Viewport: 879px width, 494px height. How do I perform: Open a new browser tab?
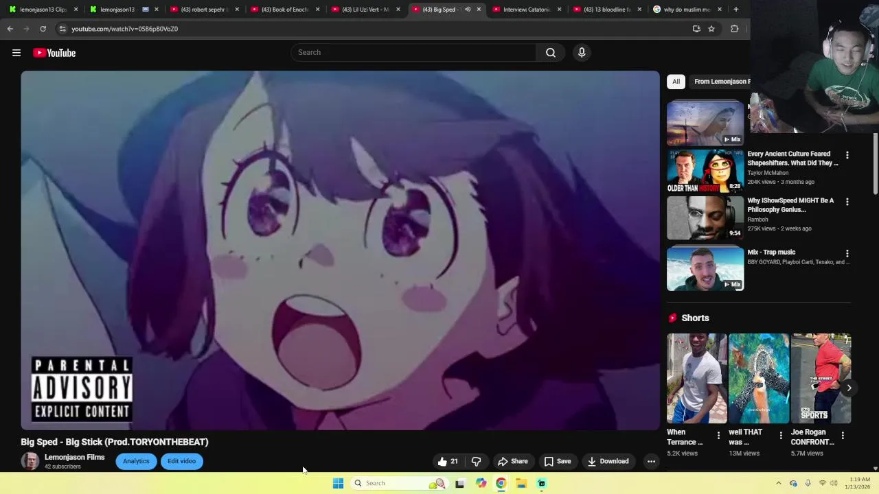(x=735, y=10)
